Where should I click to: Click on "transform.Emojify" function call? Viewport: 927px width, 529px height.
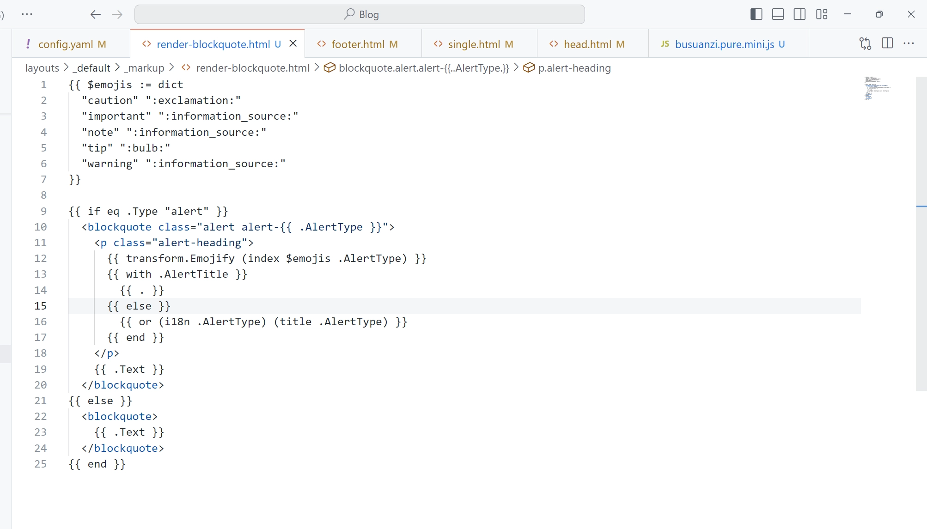tap(180, 258)
